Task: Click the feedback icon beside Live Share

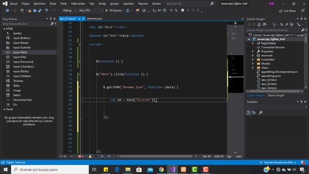Action: 303,11
